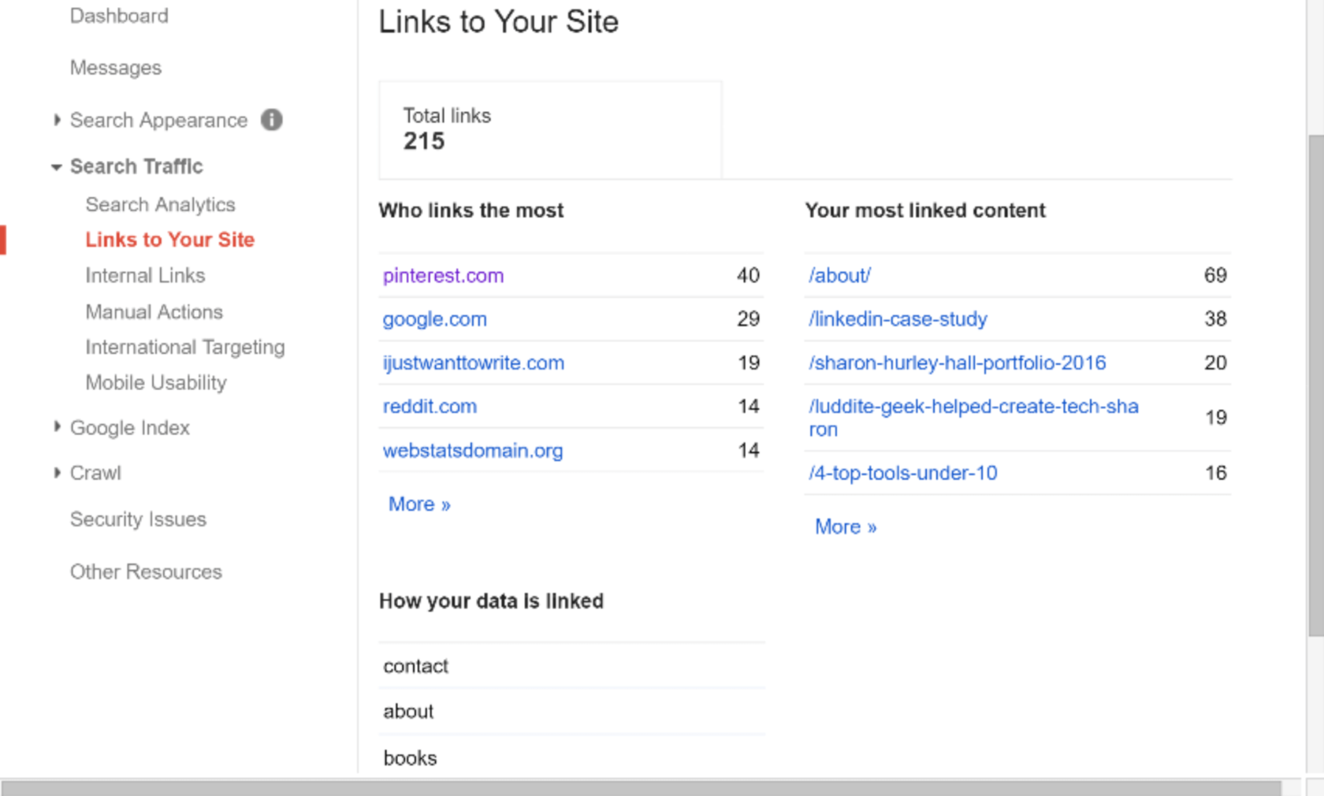Screen dimensions: 1324x796
Task: Open Search Analytics report
Action: [x=160, y=205]
